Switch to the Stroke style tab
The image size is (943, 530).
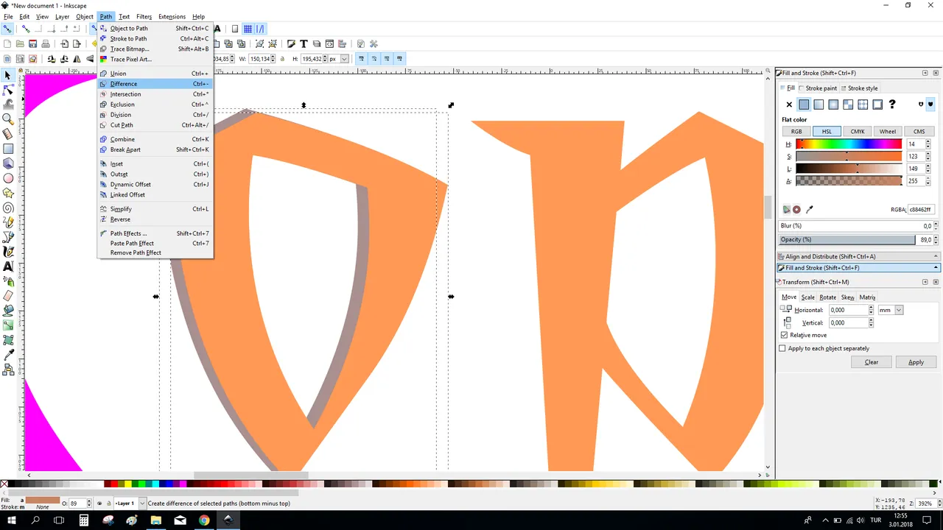tap(859, 88)
